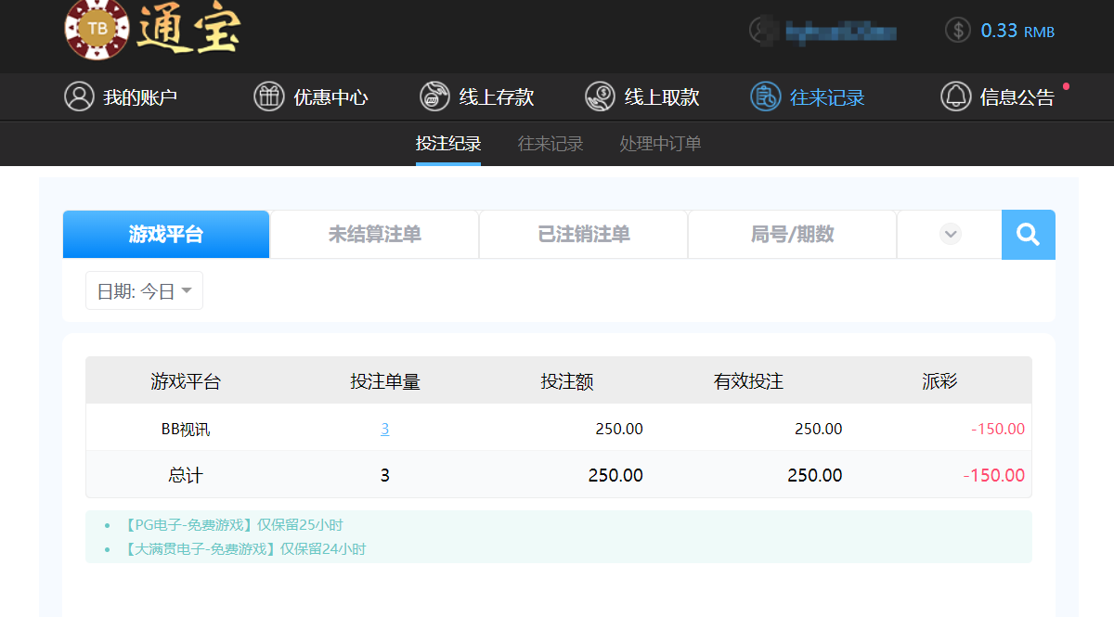Open 我的账户 account icon in navigation

(79, 96)
